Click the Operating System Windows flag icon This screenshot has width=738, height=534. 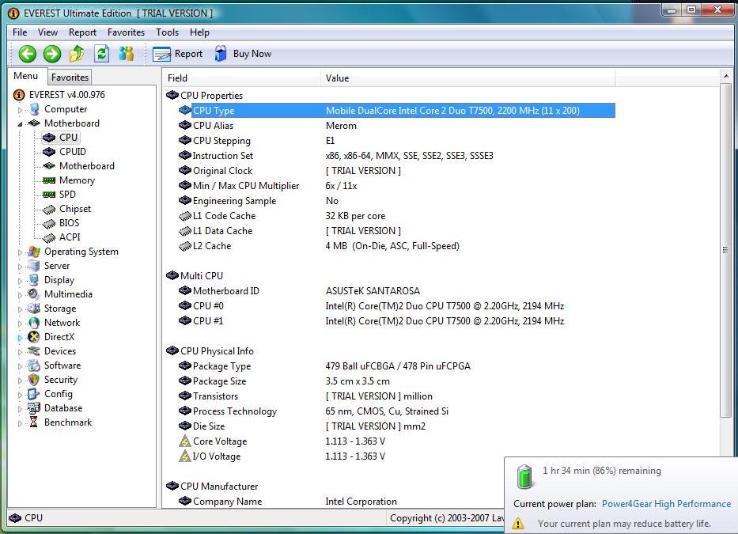[x=34, y=252]
